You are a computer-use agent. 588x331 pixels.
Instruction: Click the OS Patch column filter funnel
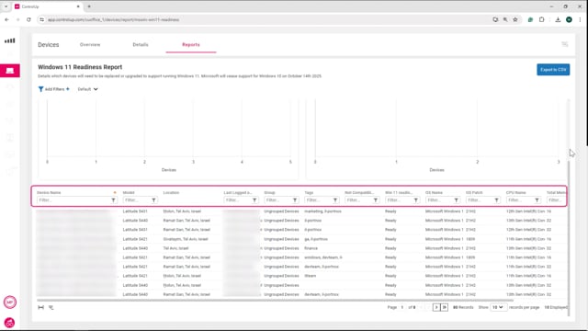pos(496,200)
